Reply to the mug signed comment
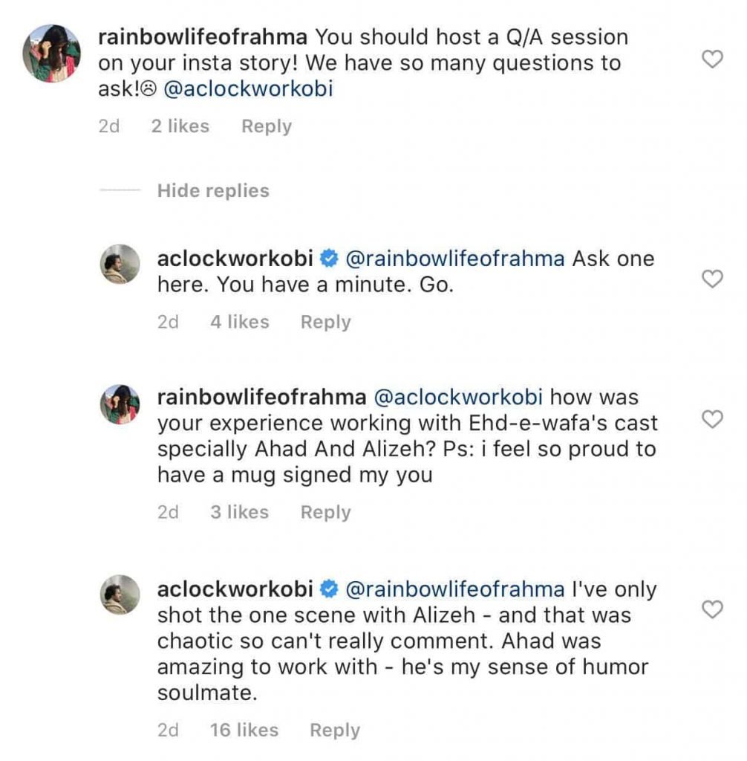The image size is (747, 761). [x=325, y=512]
